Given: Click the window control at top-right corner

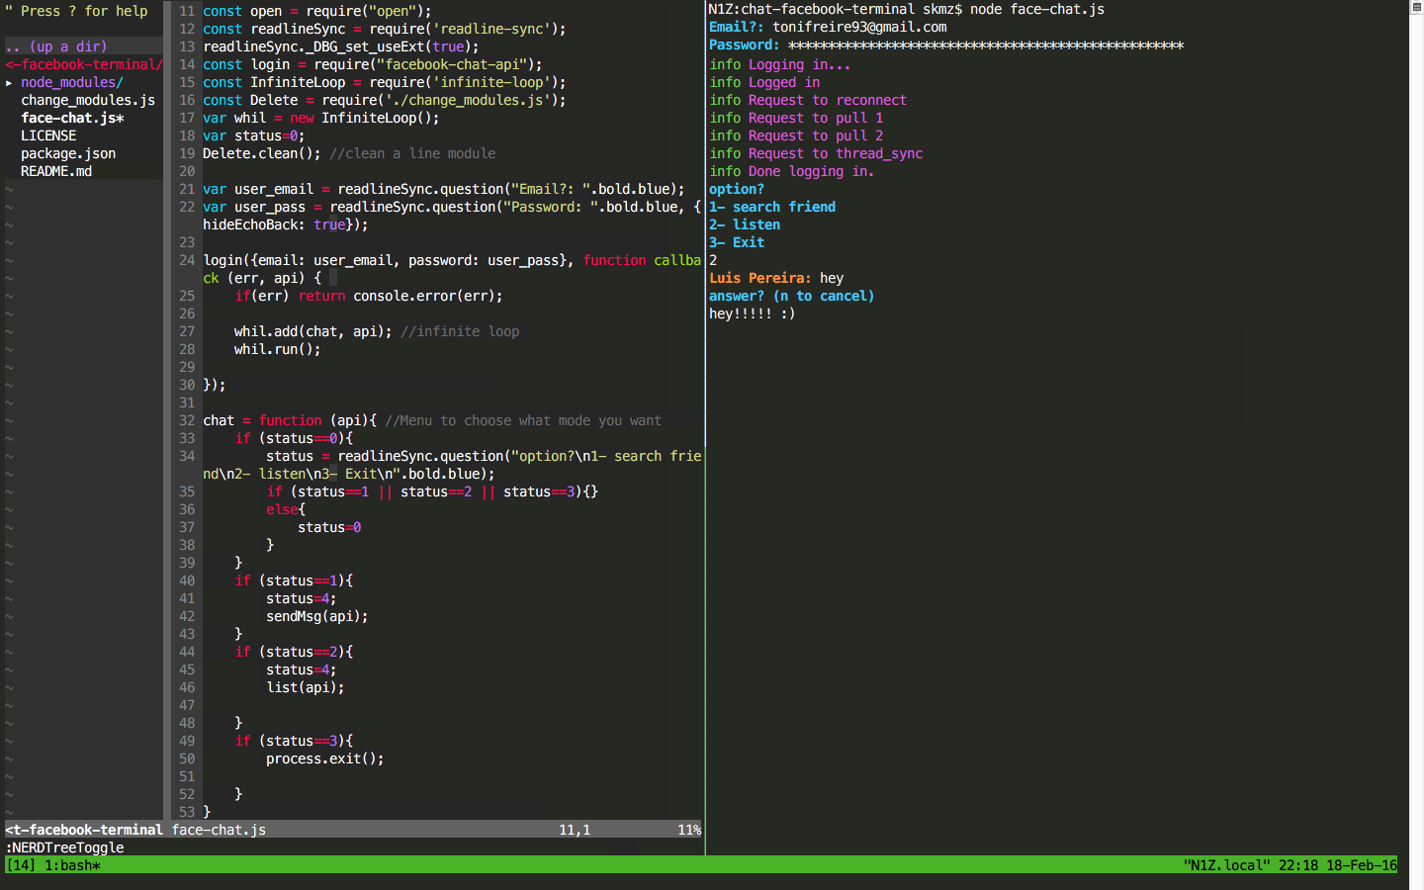Looking at the screenshot, I should tap(1415, 6).
